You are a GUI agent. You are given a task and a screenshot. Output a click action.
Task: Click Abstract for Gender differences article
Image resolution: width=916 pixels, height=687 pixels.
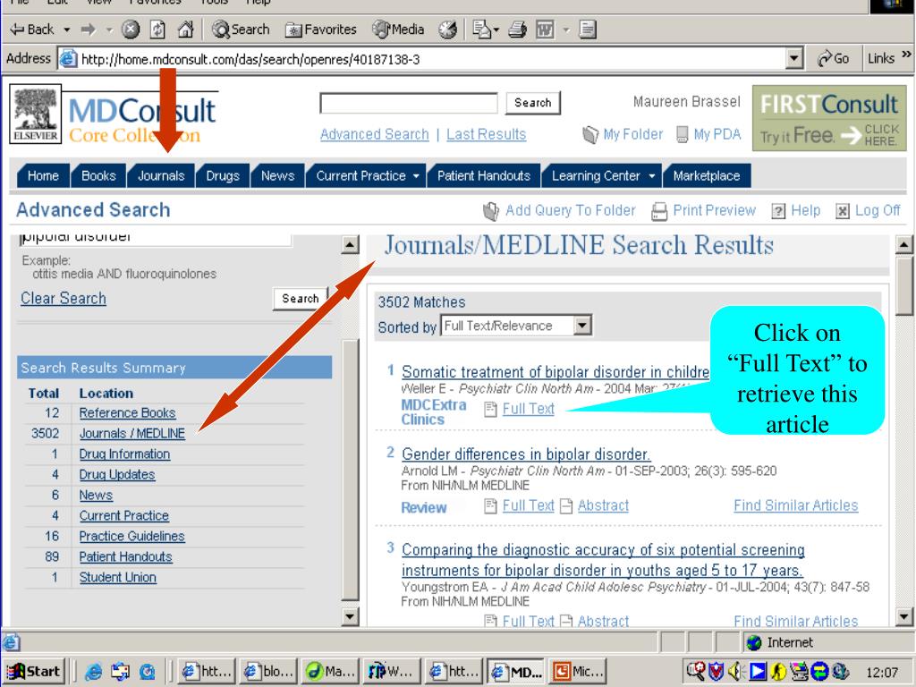pyautogui.click(x=603, y=505)
